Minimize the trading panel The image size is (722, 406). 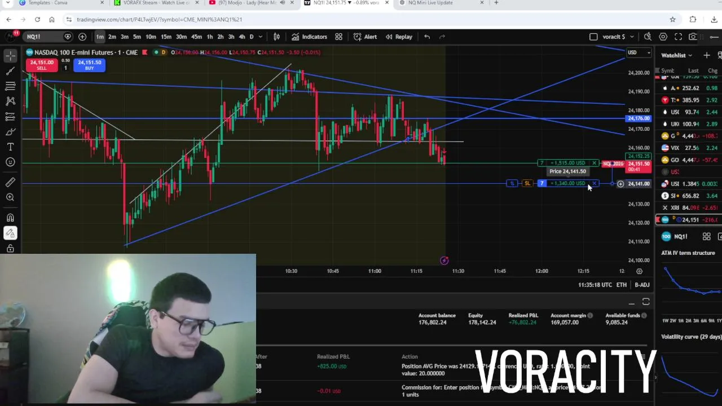(x=631, y=303)
